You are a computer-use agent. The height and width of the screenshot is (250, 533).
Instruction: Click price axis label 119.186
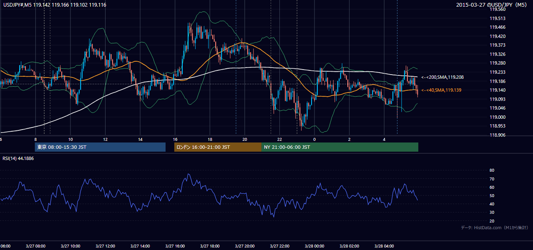tap(497, 81)
